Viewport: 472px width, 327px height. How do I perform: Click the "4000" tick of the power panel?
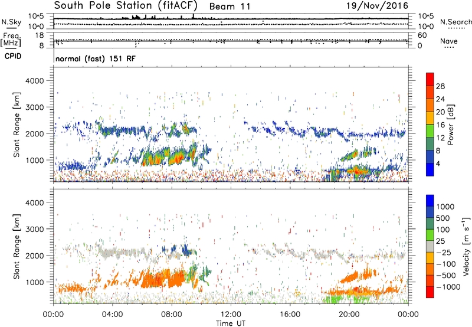point(35,81)
